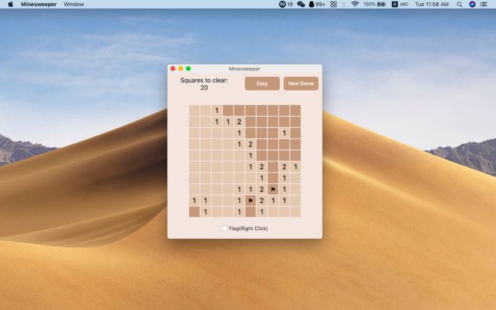Open the ABC input source menu

click(x=400, y=4)
